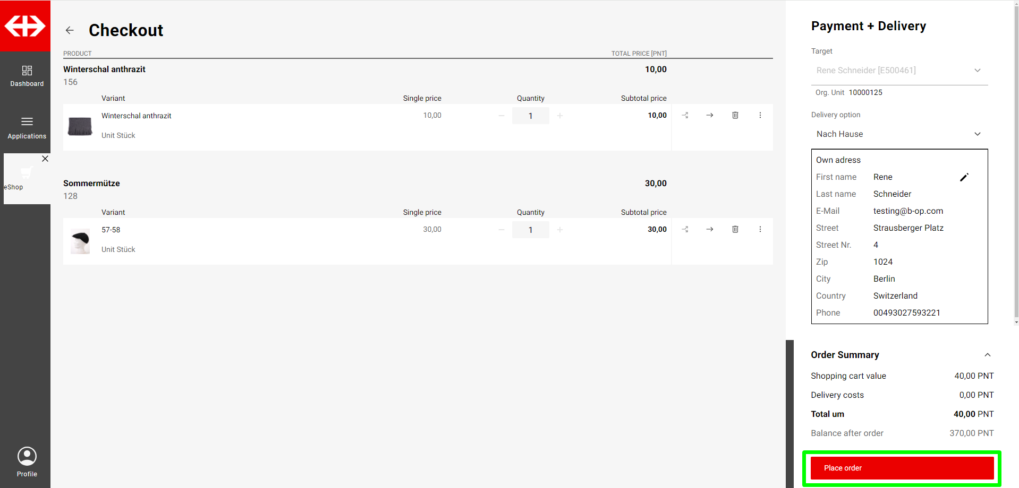The image size is (1019, 488).
Task: Collapse the Order Summary section
Action: pyautogui.click(x=987, y=355)
